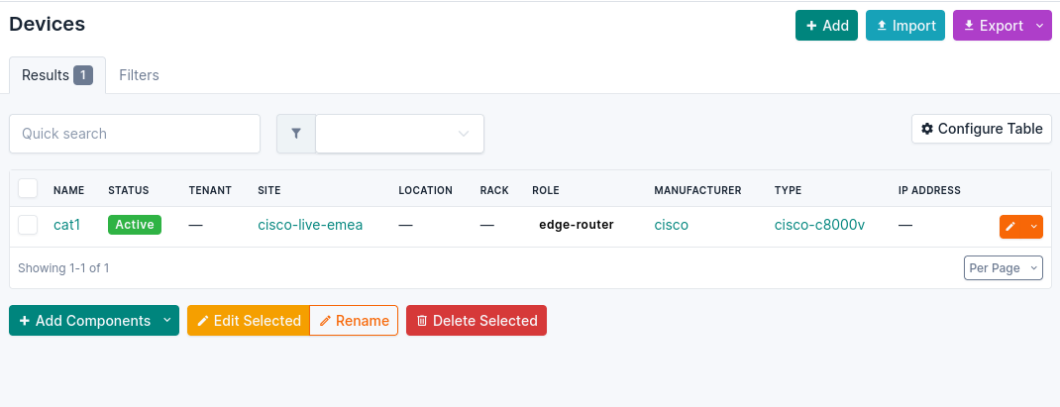Open cat1 row actions dropdown arrow
Screen dimensions: 1060x407
coord(1033,227)
